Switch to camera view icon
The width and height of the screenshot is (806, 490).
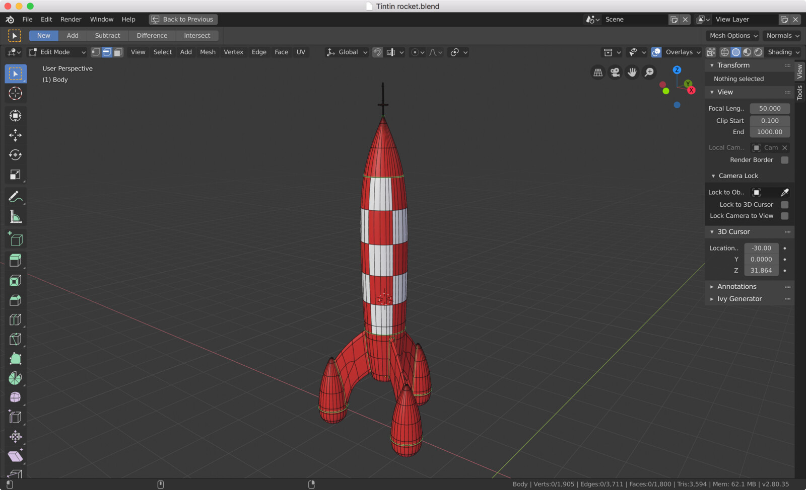click(615, 72)
